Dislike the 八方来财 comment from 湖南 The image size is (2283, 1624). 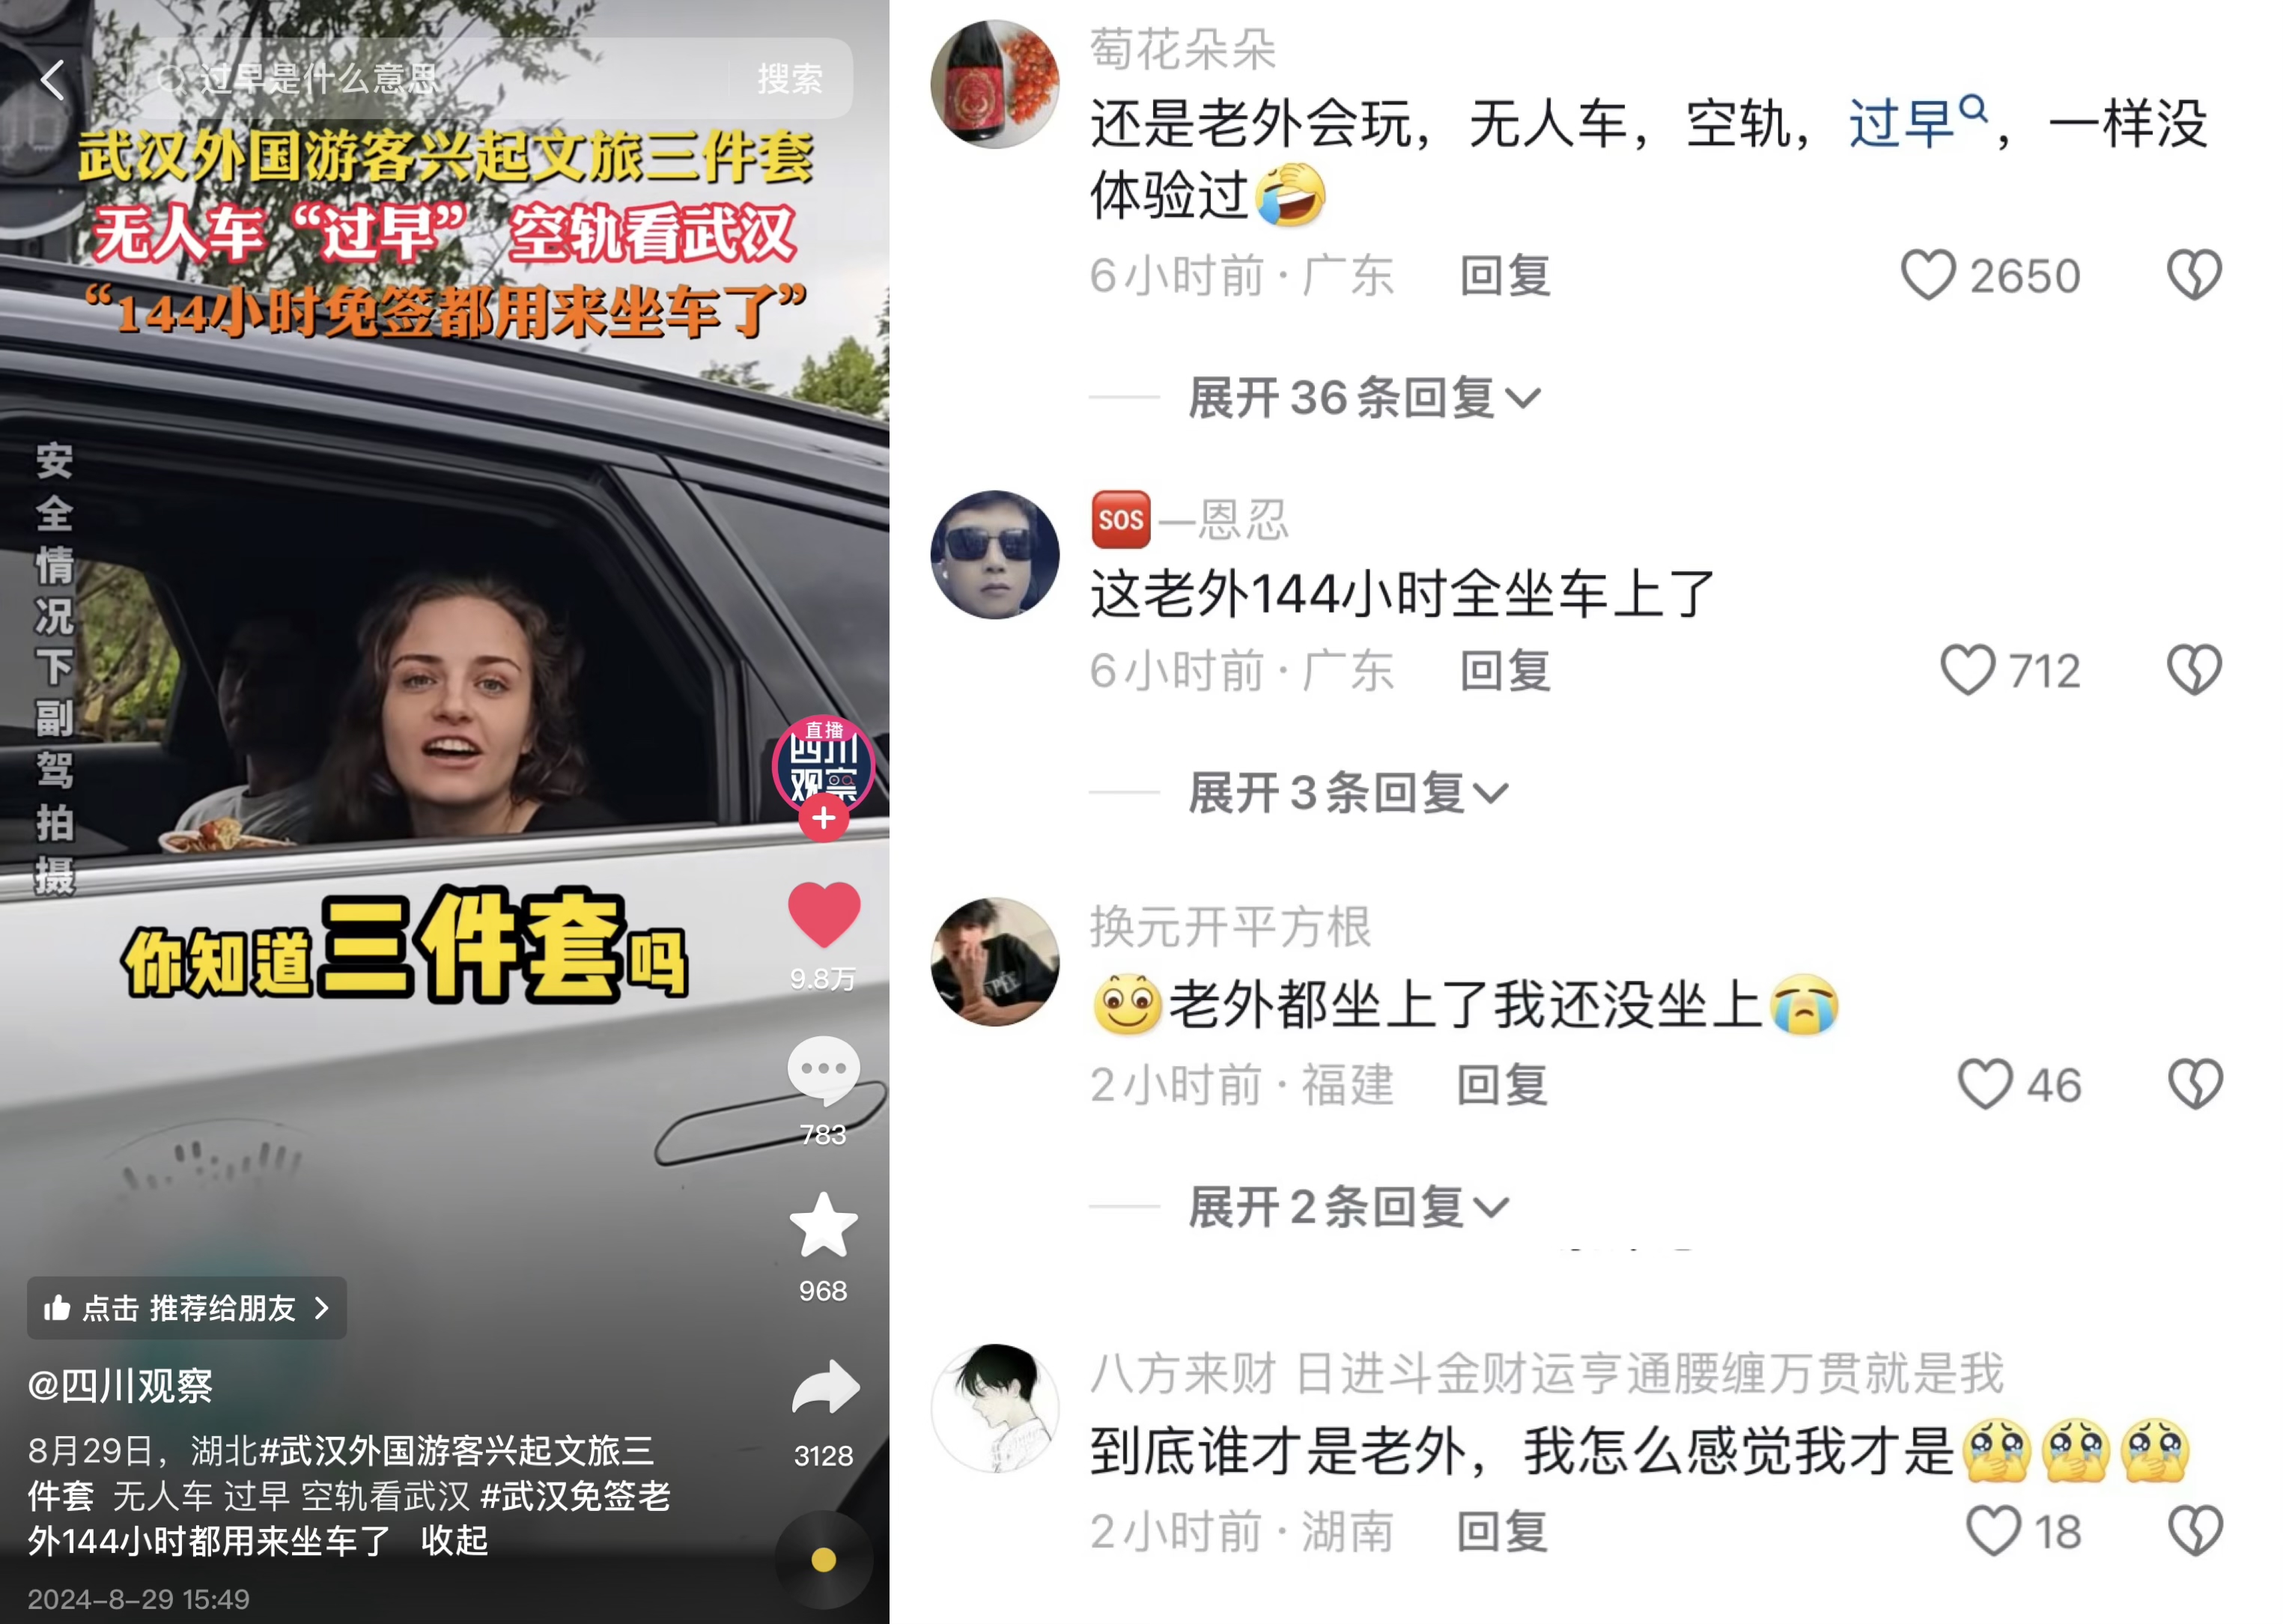pyautogui.click(x=2194, y=1531)
